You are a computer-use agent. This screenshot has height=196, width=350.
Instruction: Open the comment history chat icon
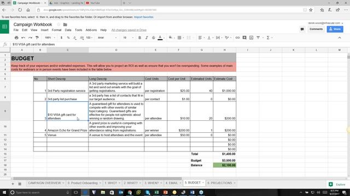tap(302, 29)
